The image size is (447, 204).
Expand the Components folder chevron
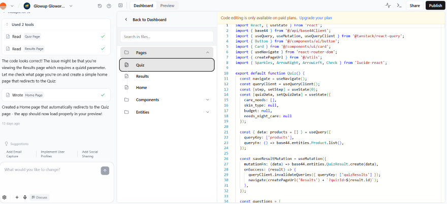point(208,100)
